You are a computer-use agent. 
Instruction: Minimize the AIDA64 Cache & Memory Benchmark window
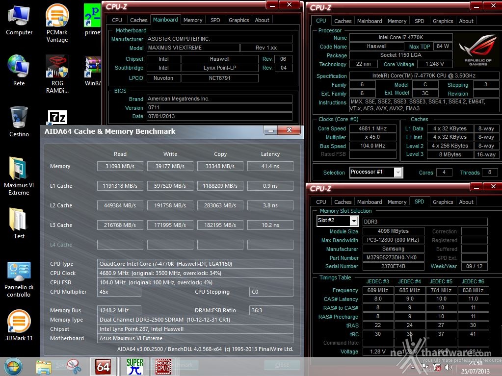pyautogui.click(x=270, y=130)
